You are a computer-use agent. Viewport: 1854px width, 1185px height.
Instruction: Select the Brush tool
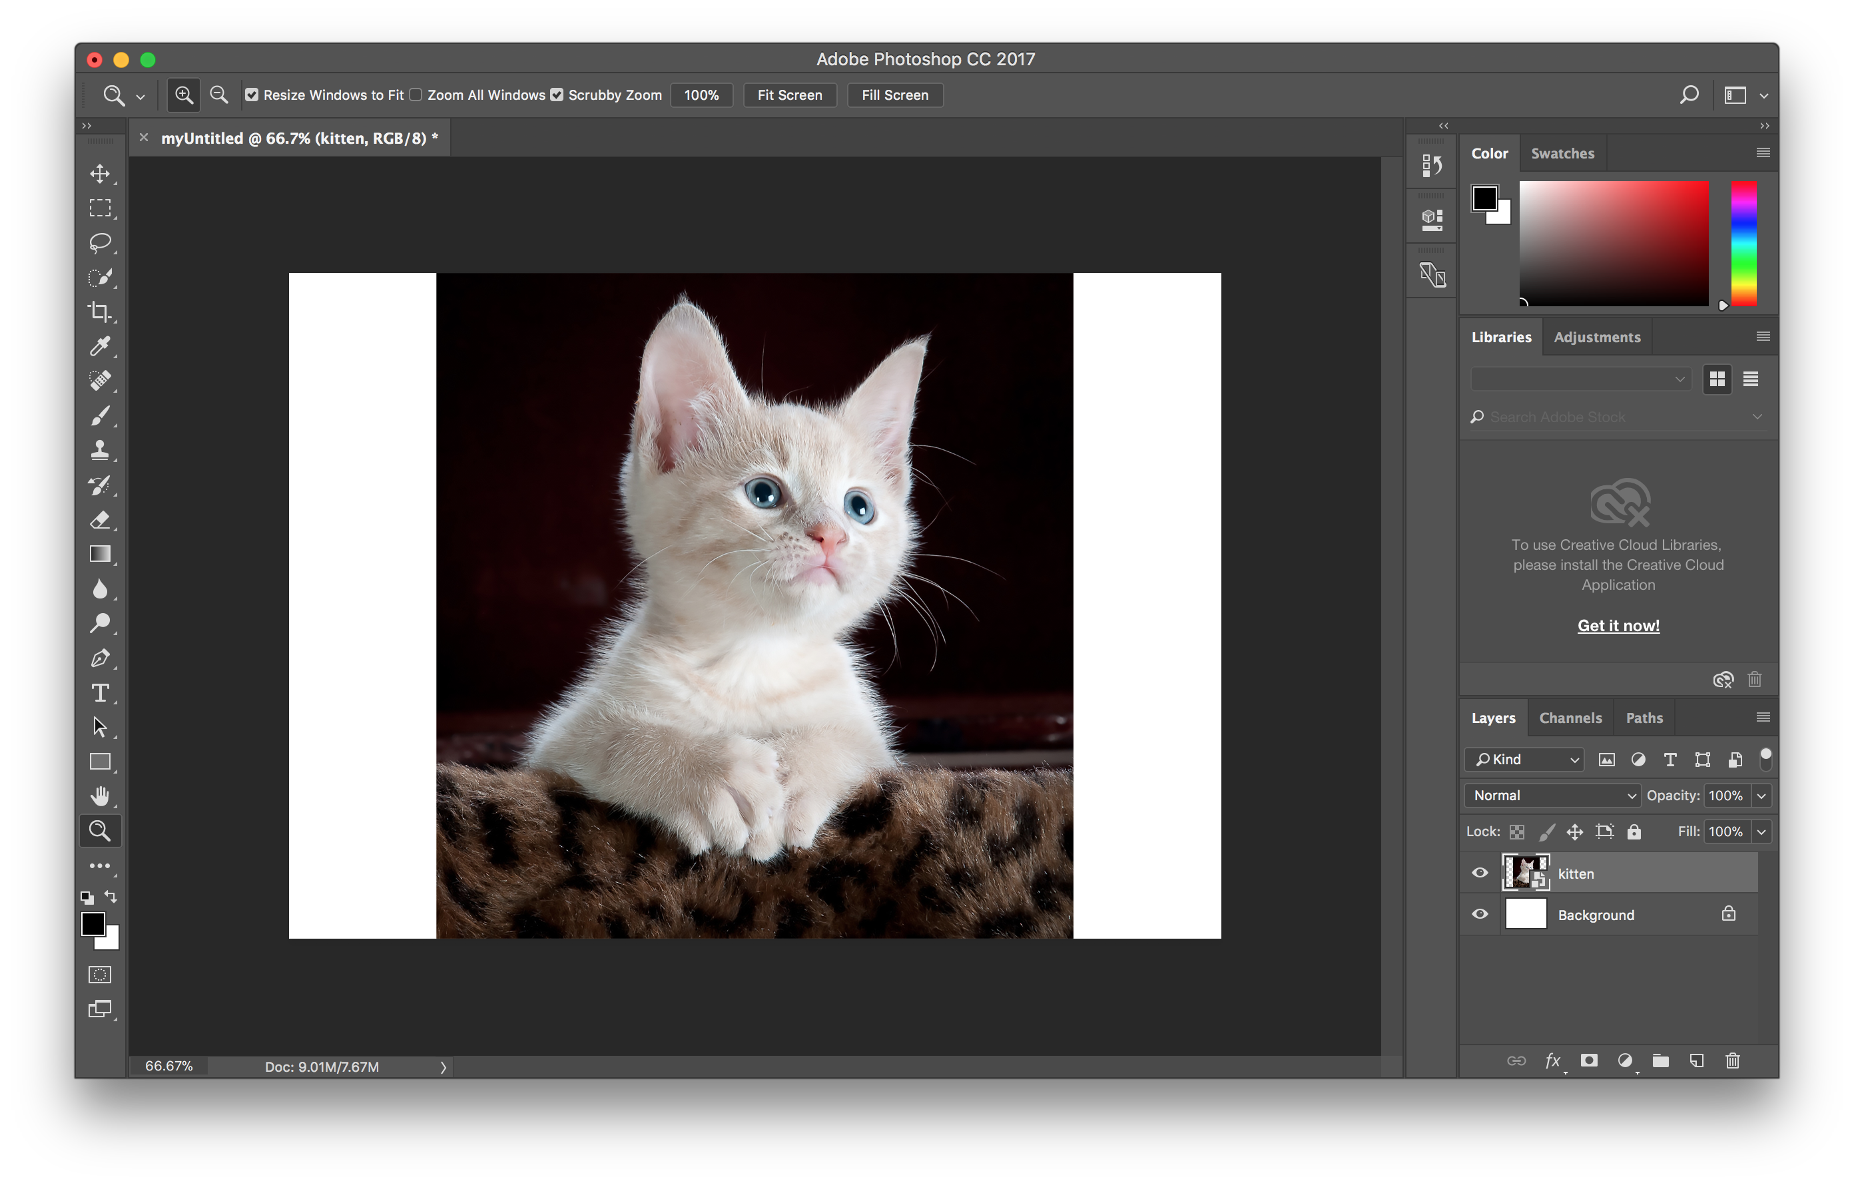click(x=101, y=415)
